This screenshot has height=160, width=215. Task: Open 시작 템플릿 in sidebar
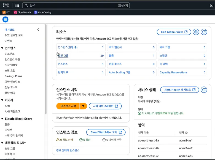click(11, 65)
